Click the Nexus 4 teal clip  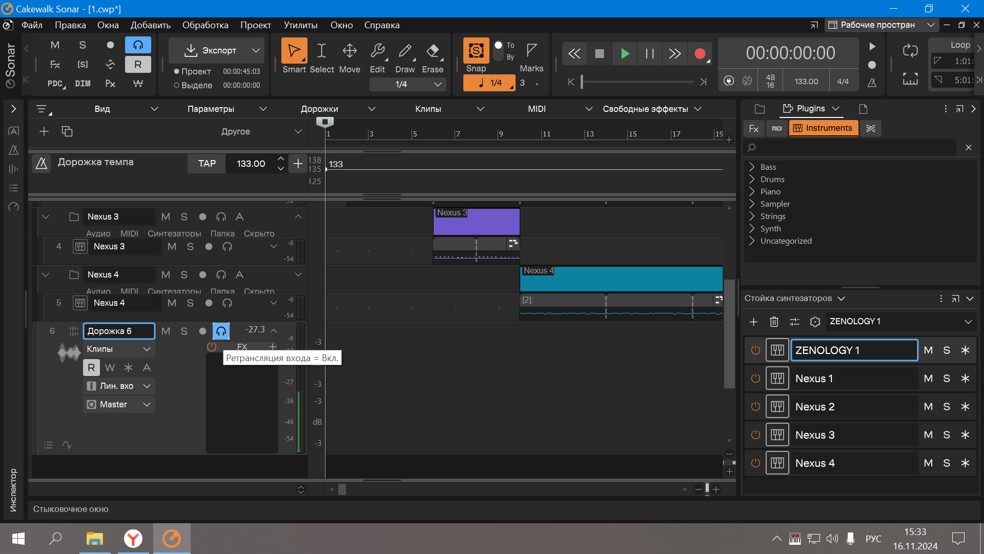(621, 279)
